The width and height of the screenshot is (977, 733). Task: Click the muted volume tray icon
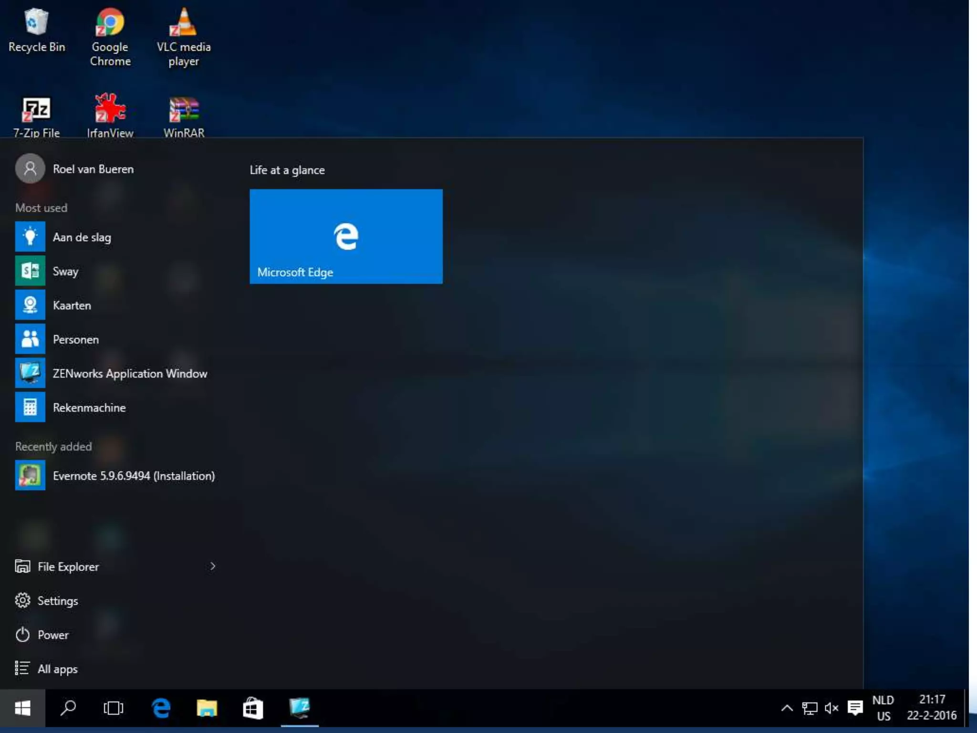click(831, 708)
